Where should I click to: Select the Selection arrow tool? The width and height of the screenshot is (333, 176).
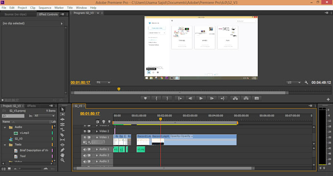click(63, 109)
